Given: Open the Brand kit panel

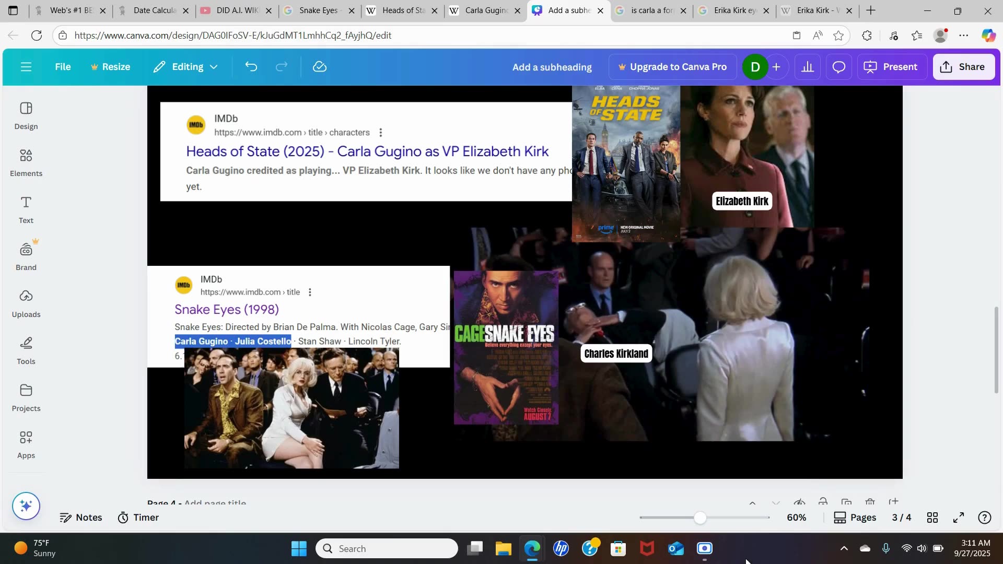Looking at the screenshot, I should pos(26,256).
